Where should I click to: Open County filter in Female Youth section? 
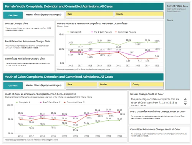pos(139,14)
